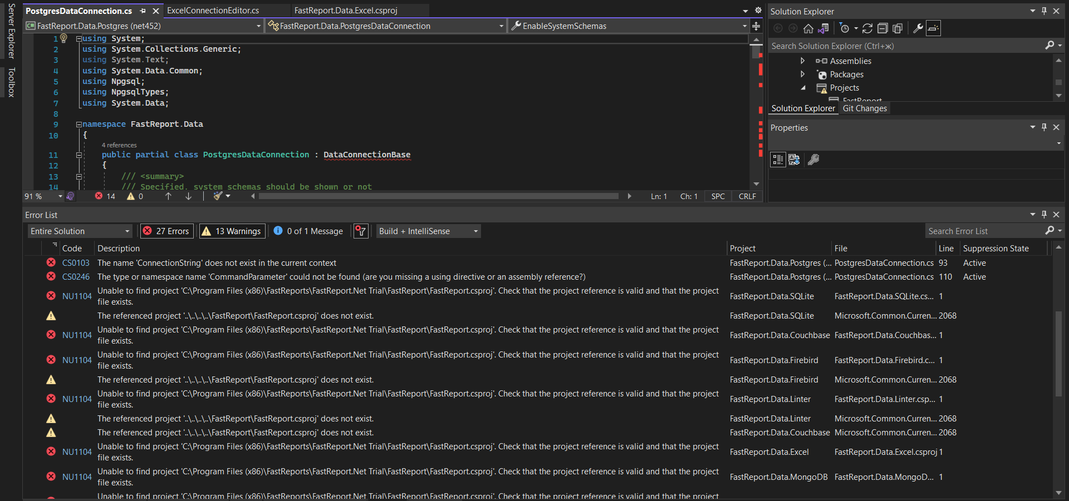Open Property Pages in Properties panel
The height and width of the screenshot is (501, 1069).
(x=813, y=160)
